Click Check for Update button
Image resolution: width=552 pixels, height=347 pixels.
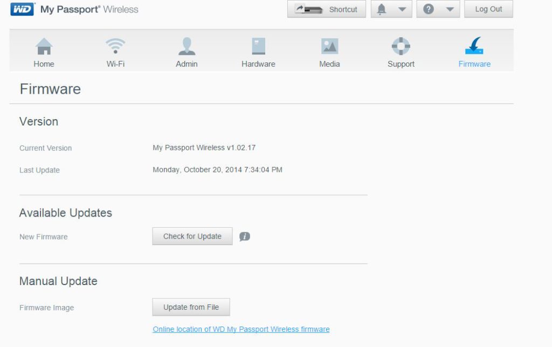(x=192, y=236)
